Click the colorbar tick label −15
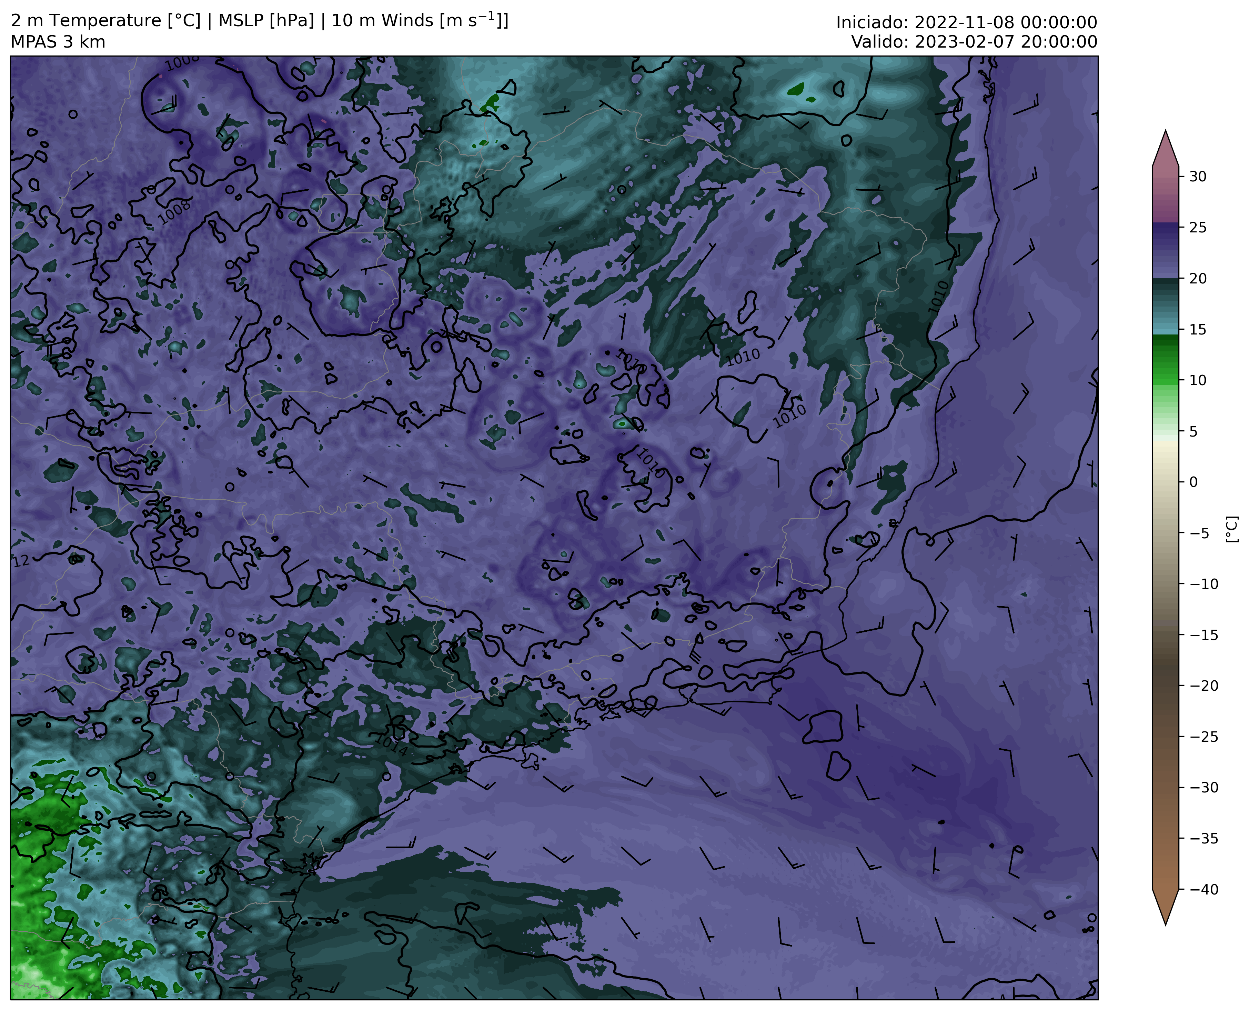 pos(1203,635)
